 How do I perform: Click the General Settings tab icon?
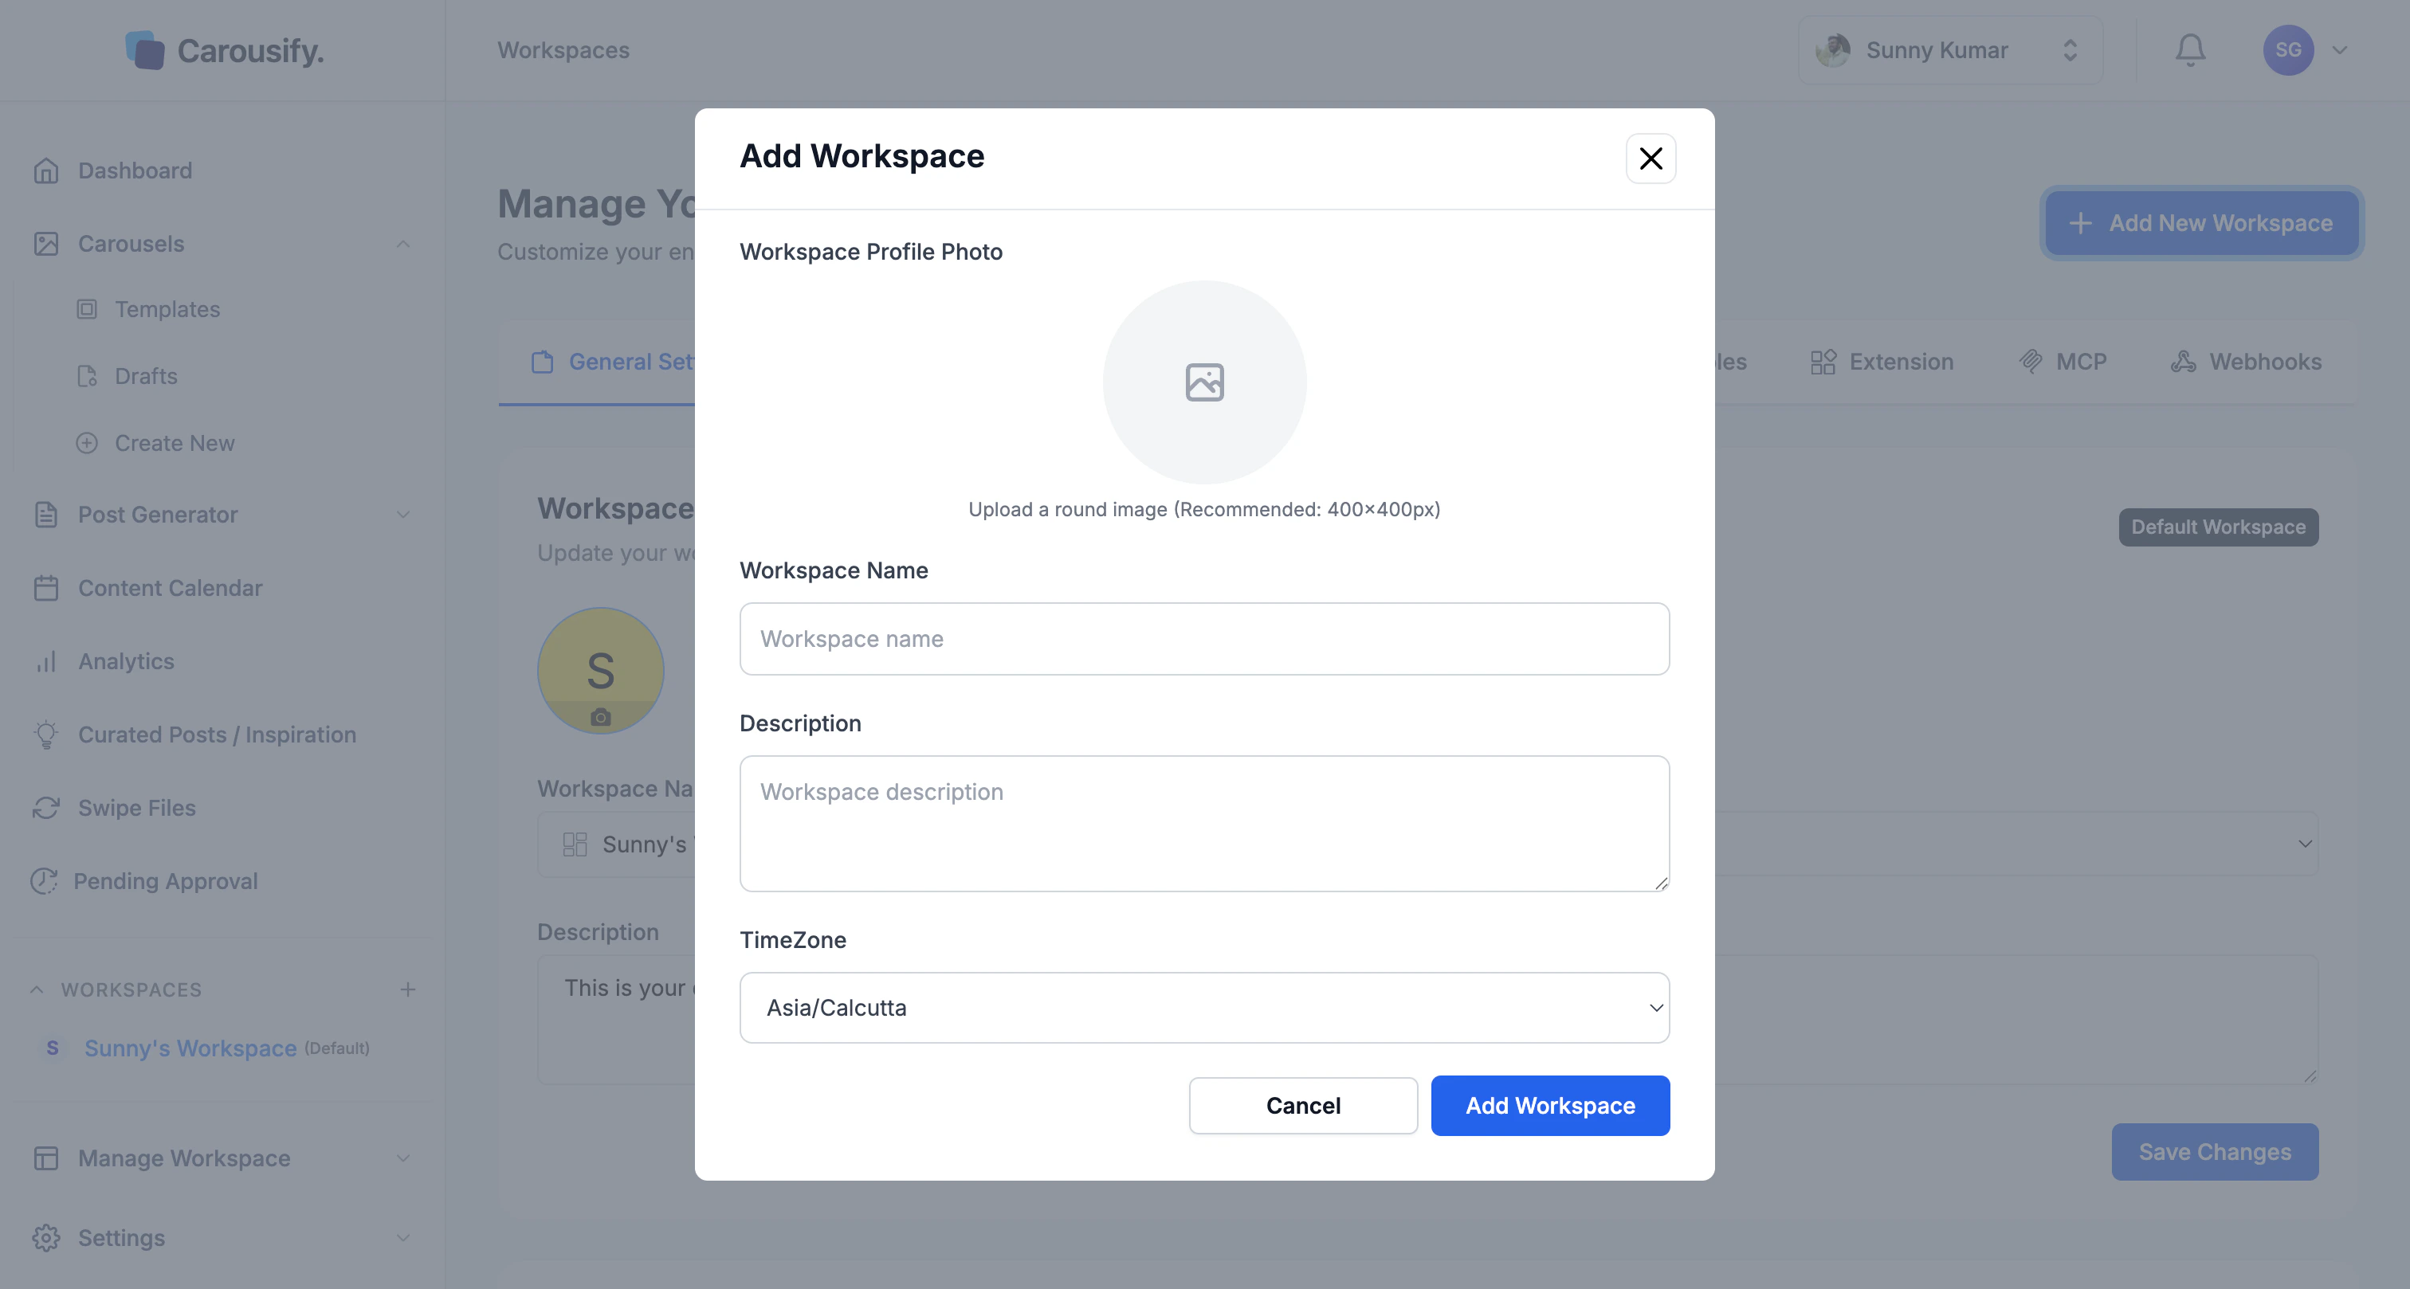(543, 361)
